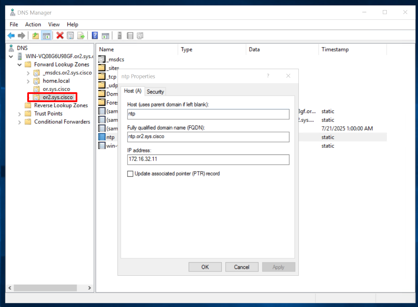Image resolution: width=418 pixels, height=307 pixels.
Task: Switch to the Security tab
Action: click(155, 92)
